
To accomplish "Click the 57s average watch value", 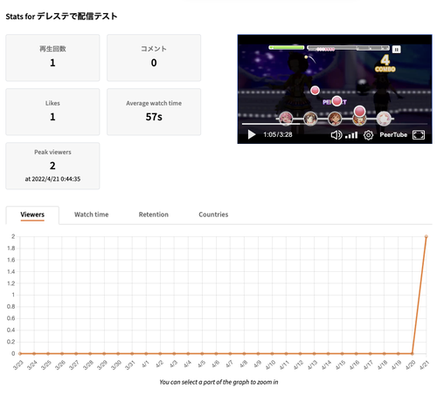I will [x=154, y=117].
